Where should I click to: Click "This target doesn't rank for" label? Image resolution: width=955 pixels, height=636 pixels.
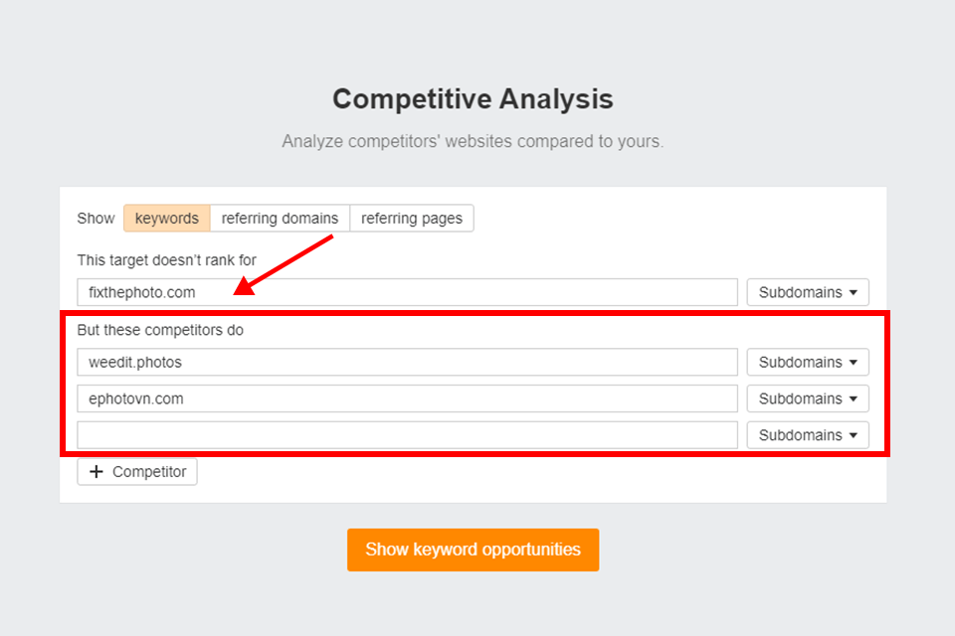167,260
